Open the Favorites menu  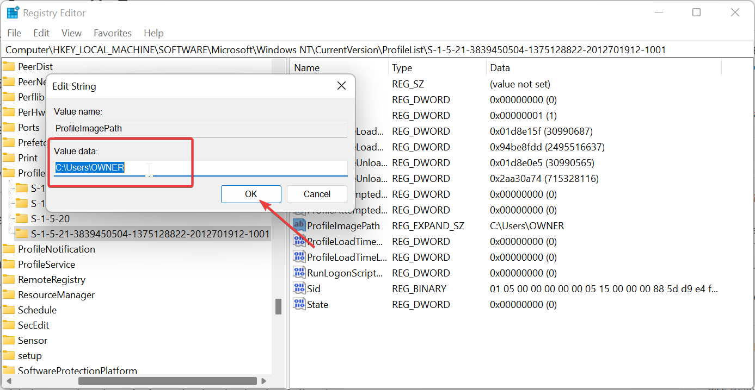(x=113, y=33)
